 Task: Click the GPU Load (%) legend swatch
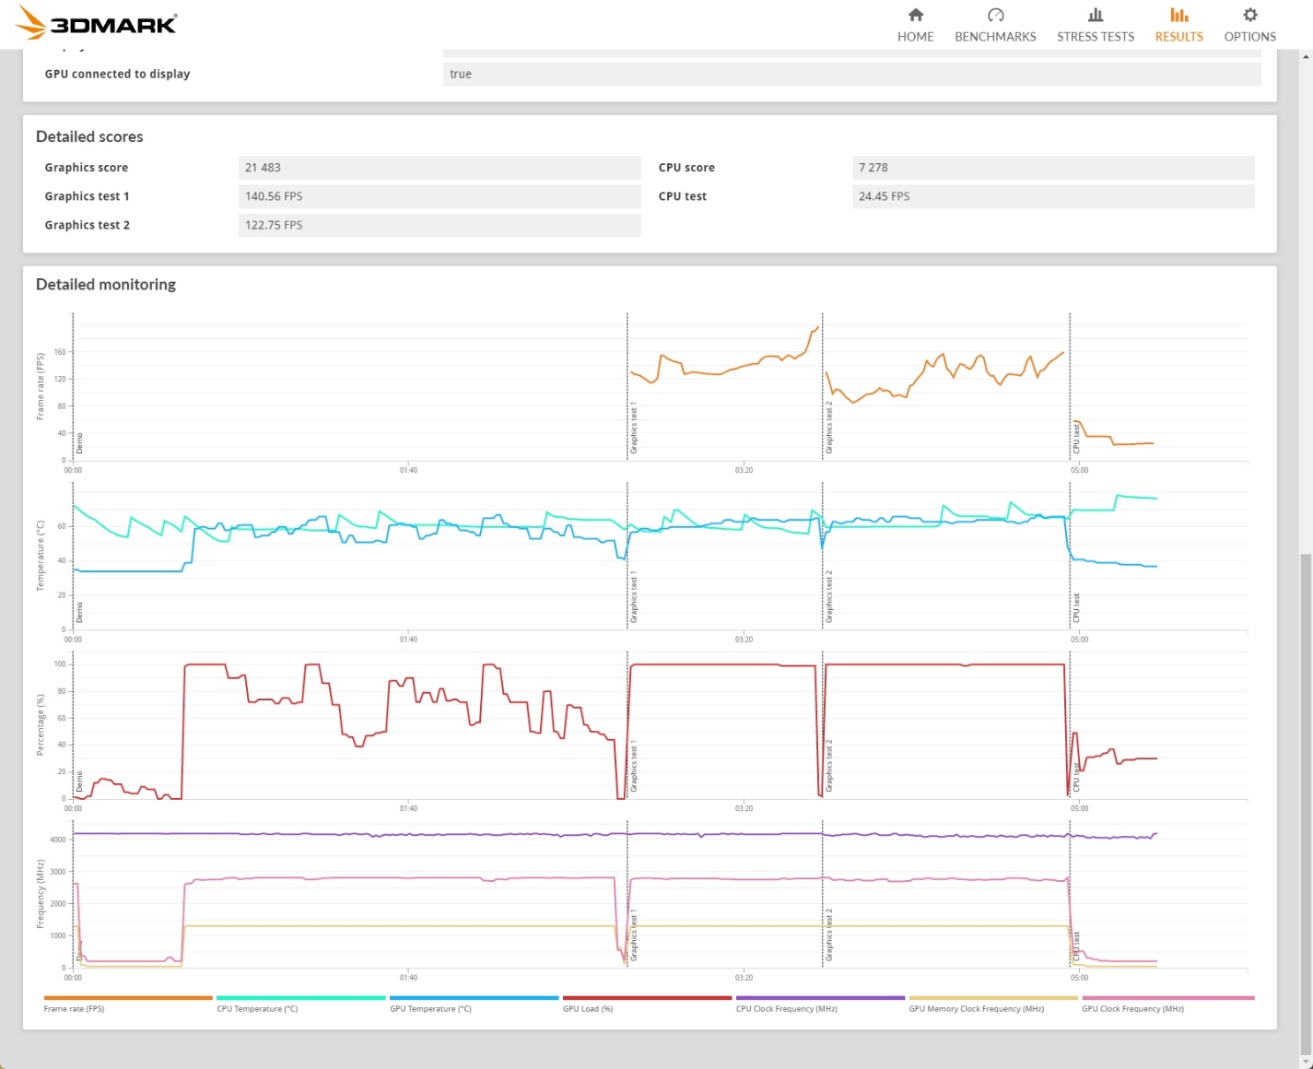tap(648, 997)
